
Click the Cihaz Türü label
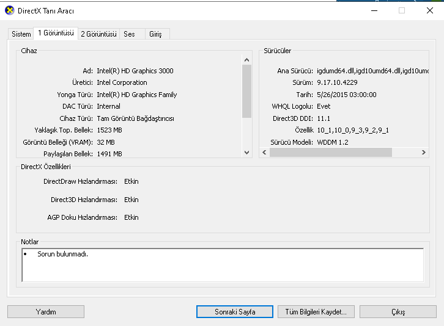(76, 118)
